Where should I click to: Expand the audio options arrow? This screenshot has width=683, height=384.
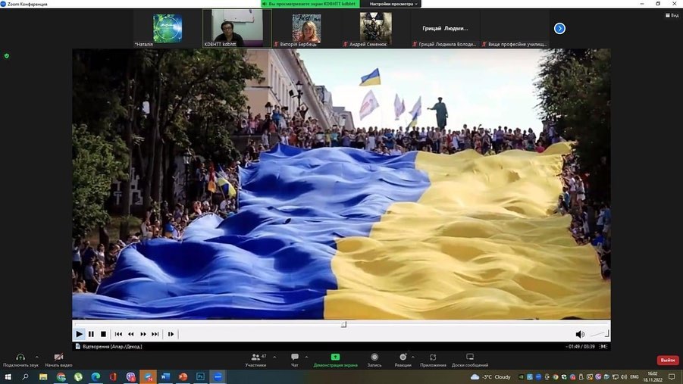click(x=36, y=357)
